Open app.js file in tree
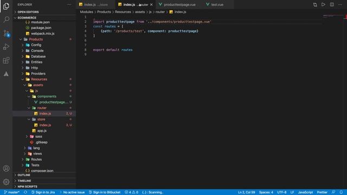The width and height of the screenshot is (347, 195). tap(44, 131)
